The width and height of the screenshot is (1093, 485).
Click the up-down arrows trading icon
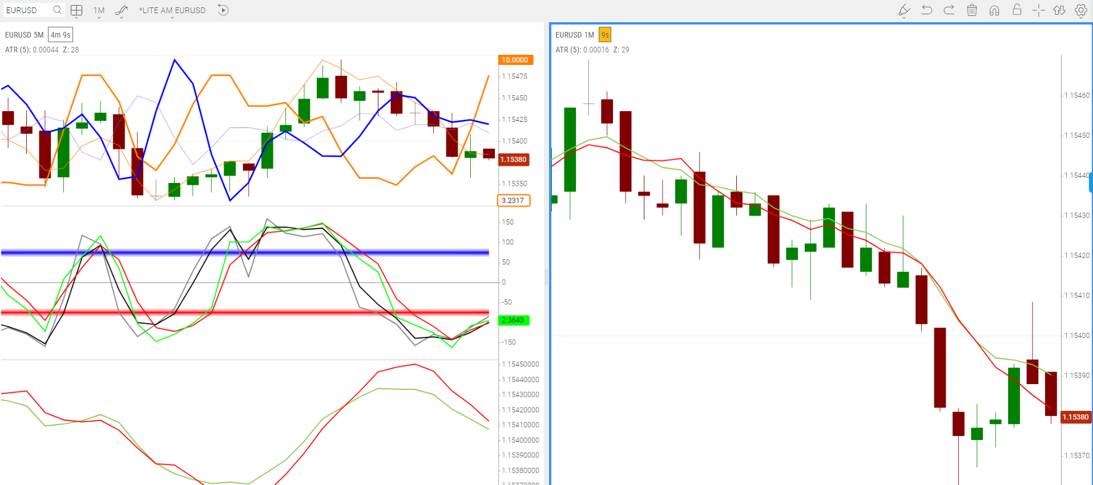pyautogui.click(x=1059, y=10)
